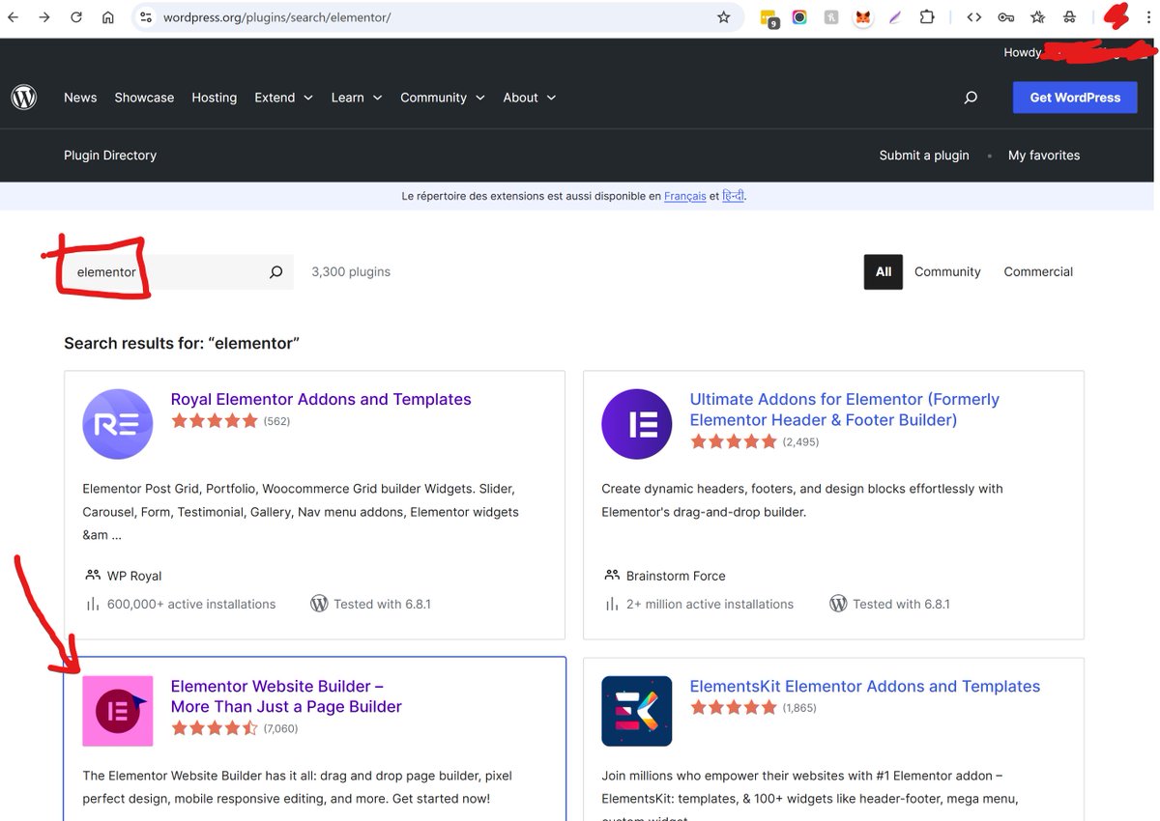Open the yellow extension with badge 9
This screenshot has height=821, width=1160.
point(769,17)
